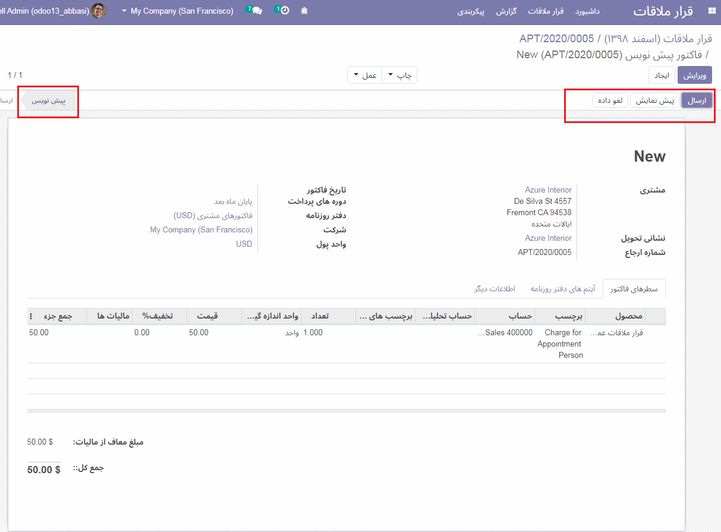Click the Mitchell Admin user avatar
This screenshot has height=532, width=721.
click(x=99, y=11)
